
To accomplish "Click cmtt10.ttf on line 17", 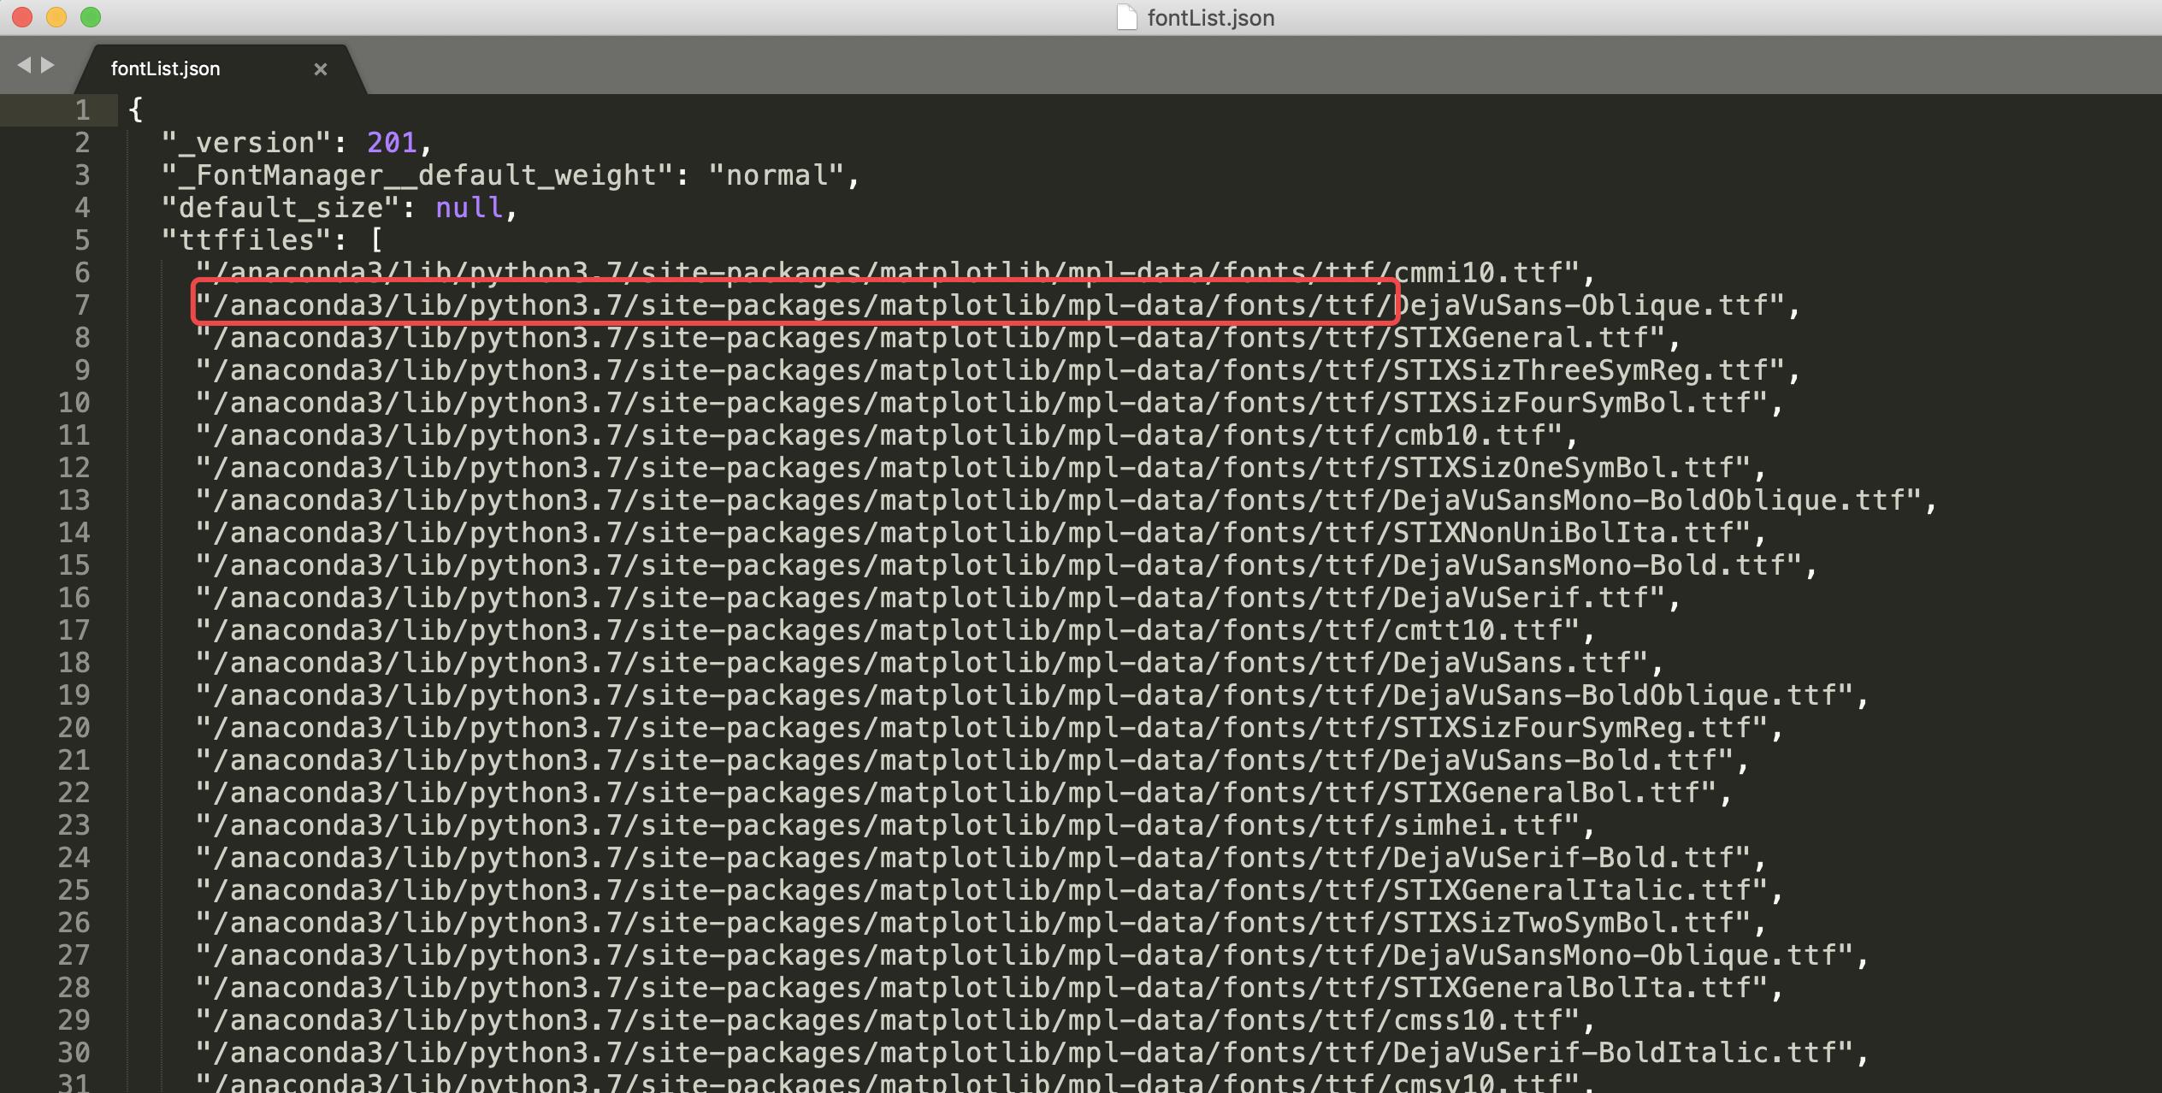I will click(x=1478, y=630).
